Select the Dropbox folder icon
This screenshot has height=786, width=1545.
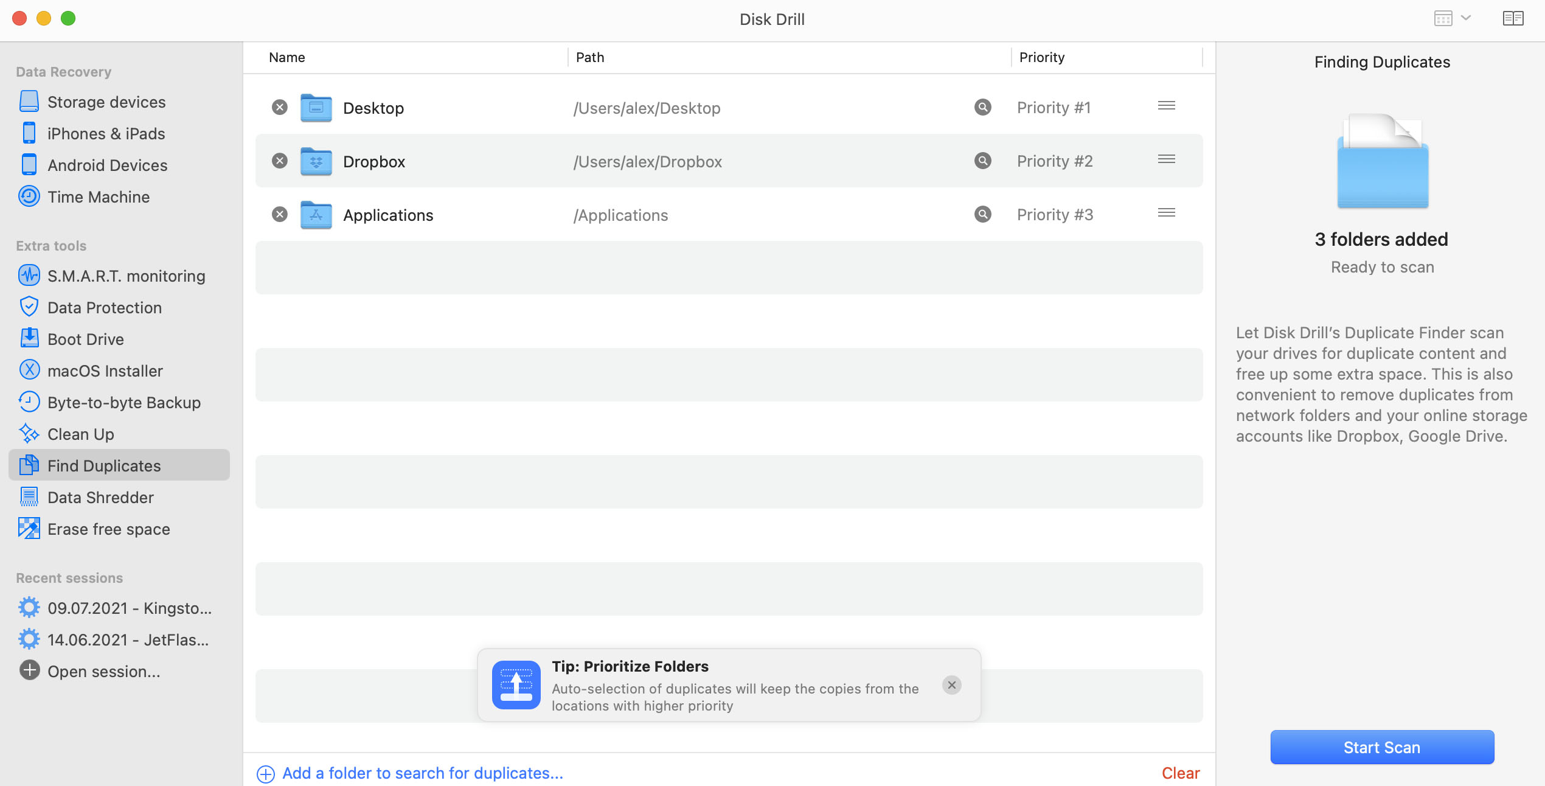click(x=316, y=161)
